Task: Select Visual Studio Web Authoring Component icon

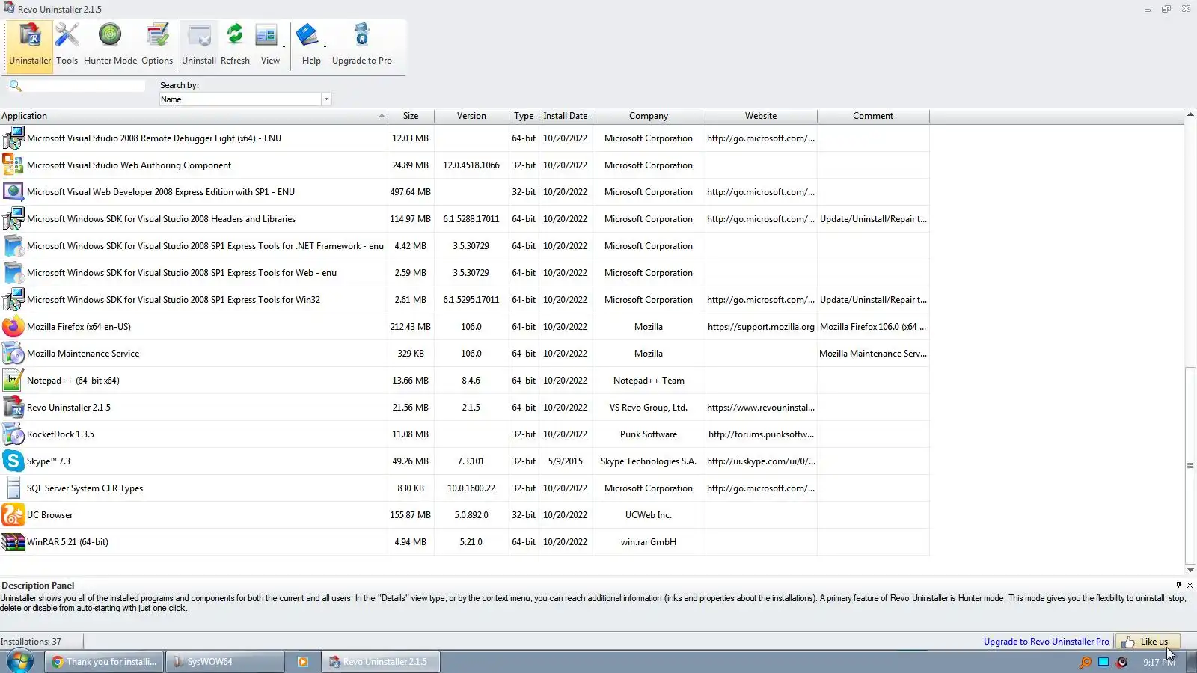Action: [13, 165]
